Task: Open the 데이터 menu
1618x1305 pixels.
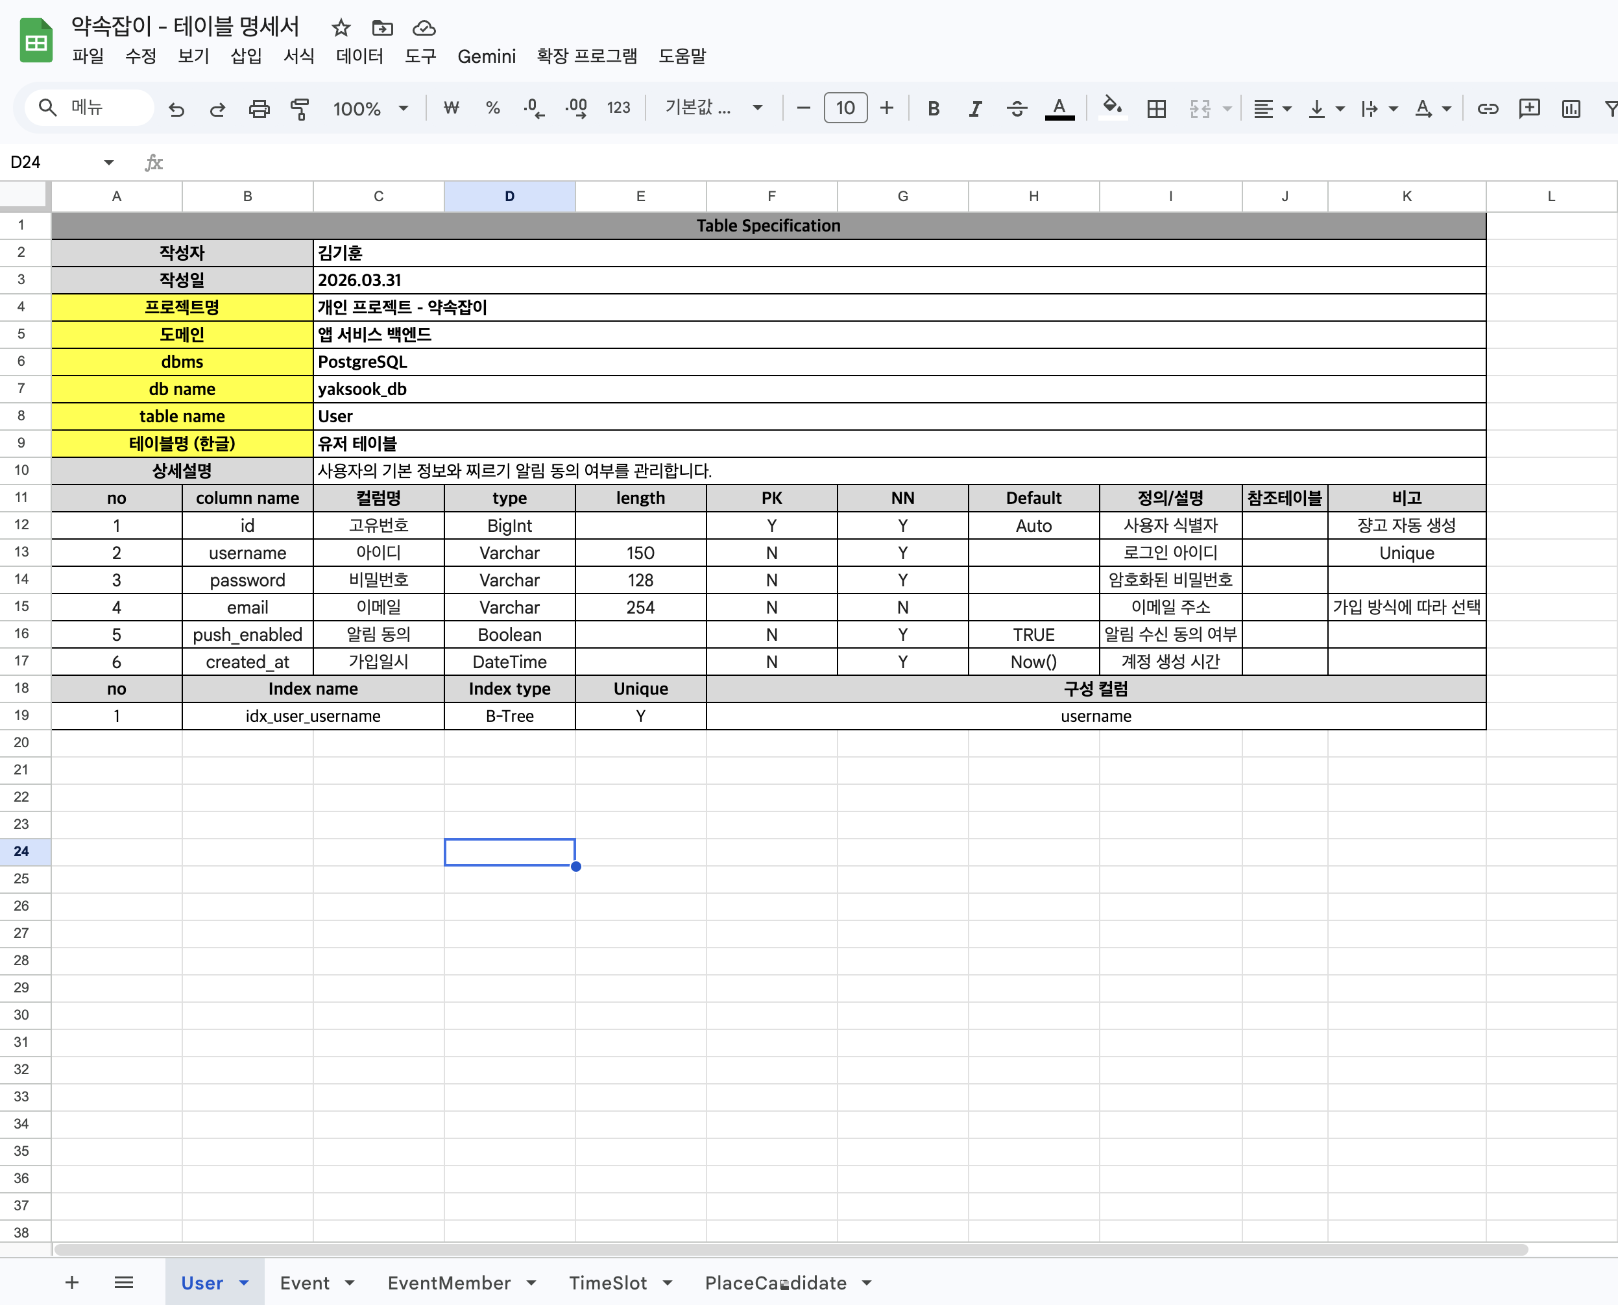Action: click(x=359, y=56)
